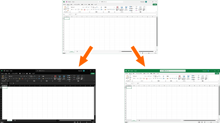The height and width of the screenshot is (123, 220).
Task: Click the red font color swatch in green-titled window
Action: (147, 79)
